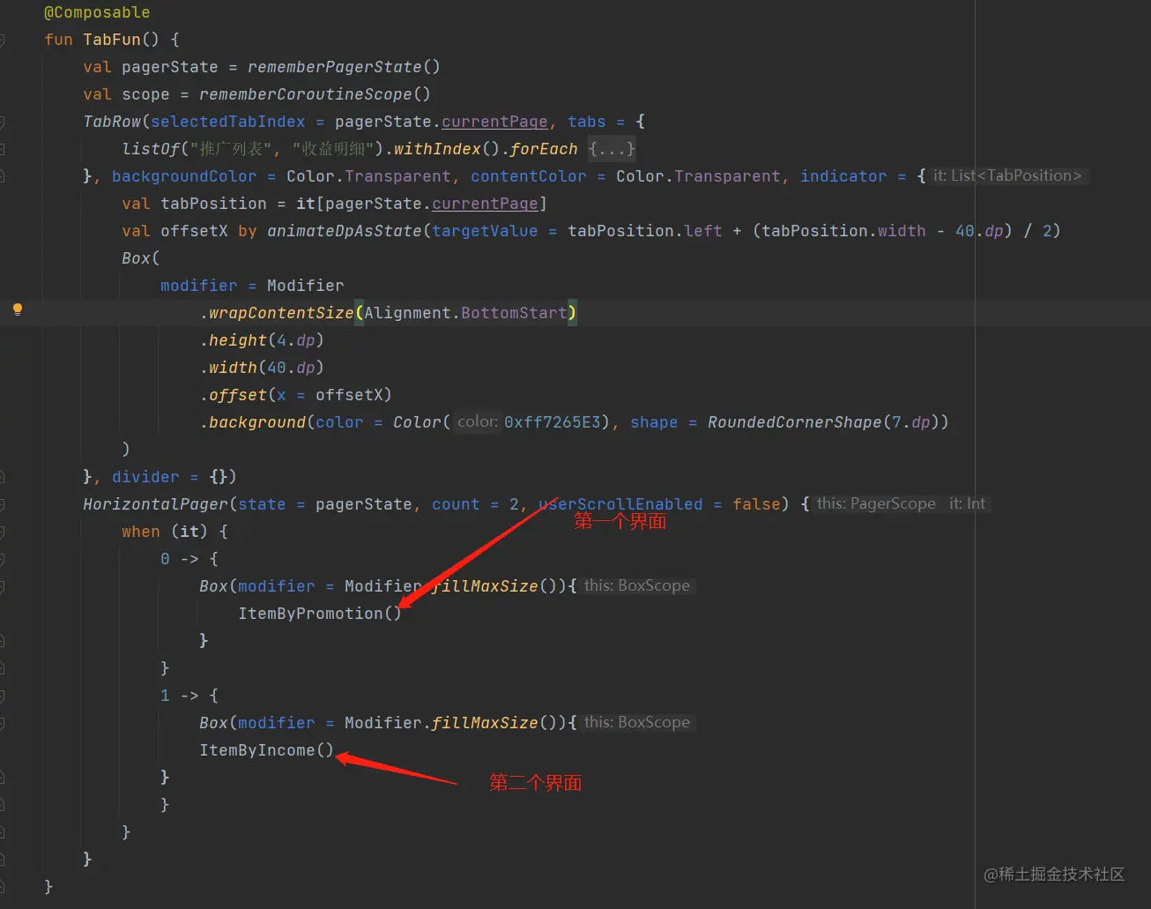The image size is (1151, 909).
Task: Click the val tabPosition declaration name
Action: (x=213, y=204)
